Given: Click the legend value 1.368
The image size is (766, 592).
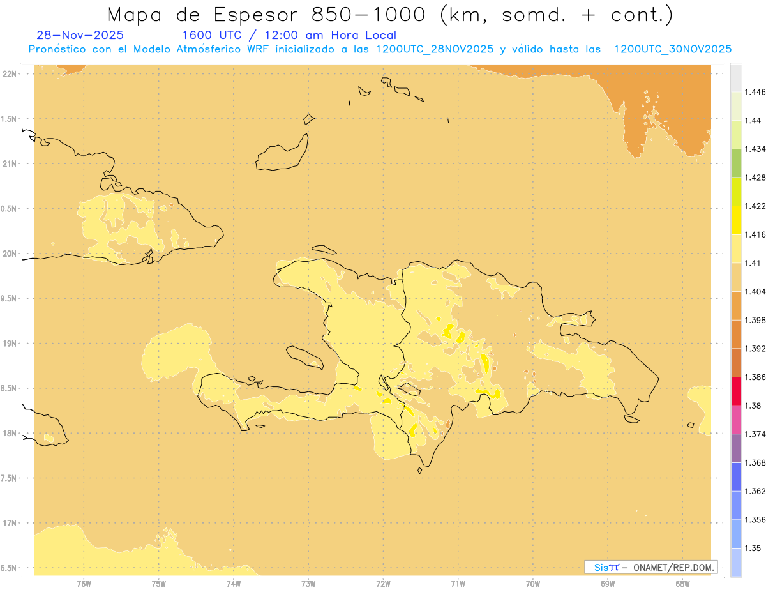Looking at the screenshot, I should pyautogui.click(x=755, y=462).
